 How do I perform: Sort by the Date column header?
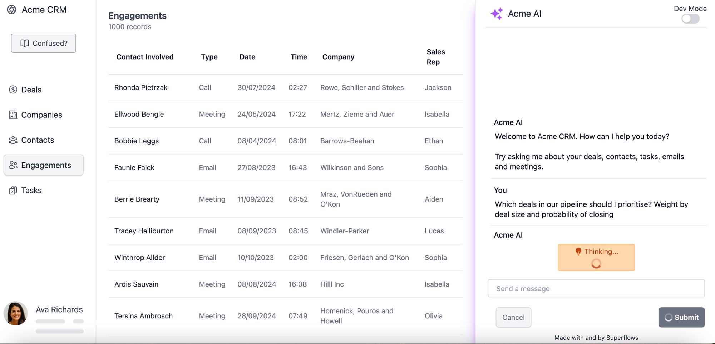point(247,57)
